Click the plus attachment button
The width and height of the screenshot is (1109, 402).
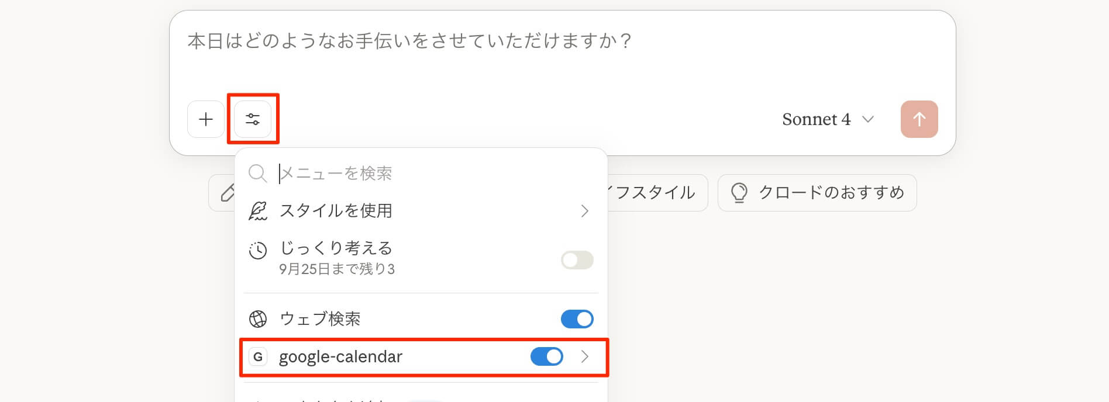(x=205, y=119)
